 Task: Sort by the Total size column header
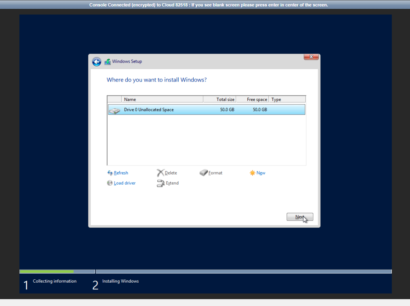[220, 99]
